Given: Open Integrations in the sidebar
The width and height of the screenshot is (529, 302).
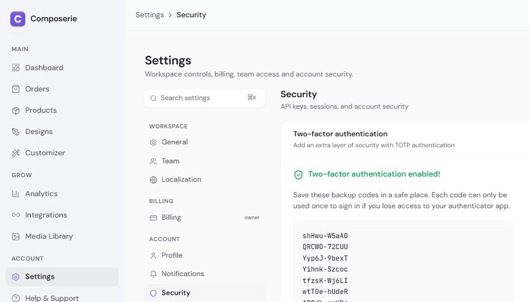Looking at the screenshot, I should tap(62, 215).
